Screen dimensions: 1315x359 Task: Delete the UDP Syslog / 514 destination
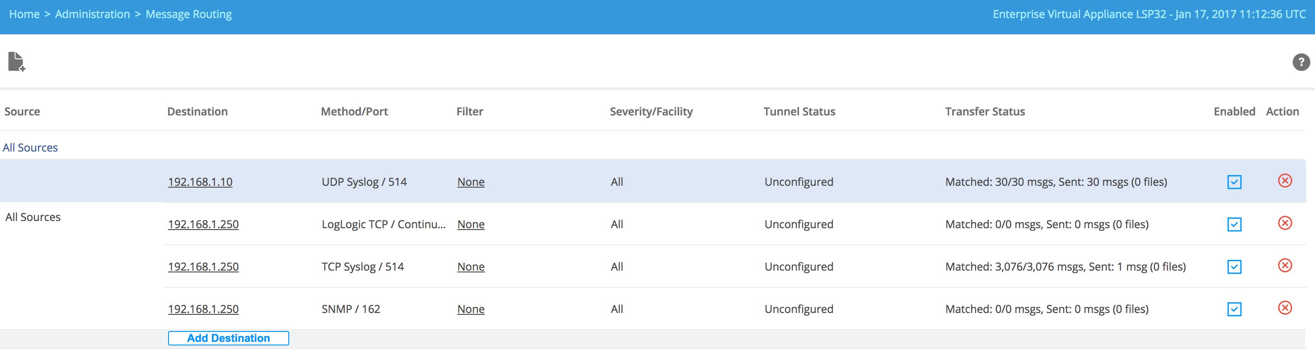[x=1284, y=181]
